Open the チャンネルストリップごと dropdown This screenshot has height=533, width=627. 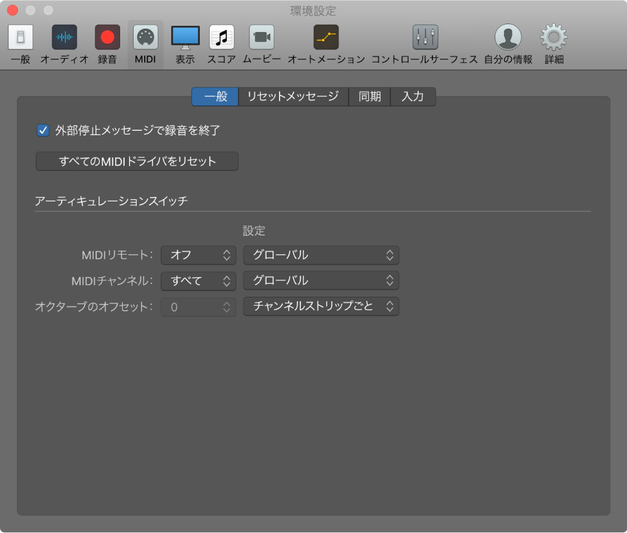(x=321, y=306)
